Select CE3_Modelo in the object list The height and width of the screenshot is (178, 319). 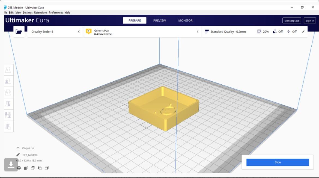tap(30, 155)
